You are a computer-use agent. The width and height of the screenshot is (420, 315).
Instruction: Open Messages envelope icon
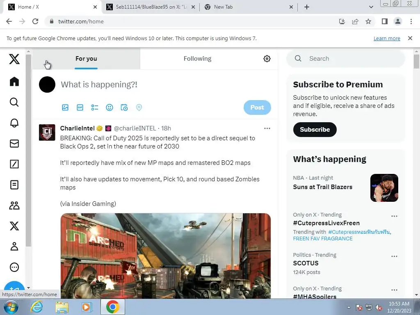point(14,144)
